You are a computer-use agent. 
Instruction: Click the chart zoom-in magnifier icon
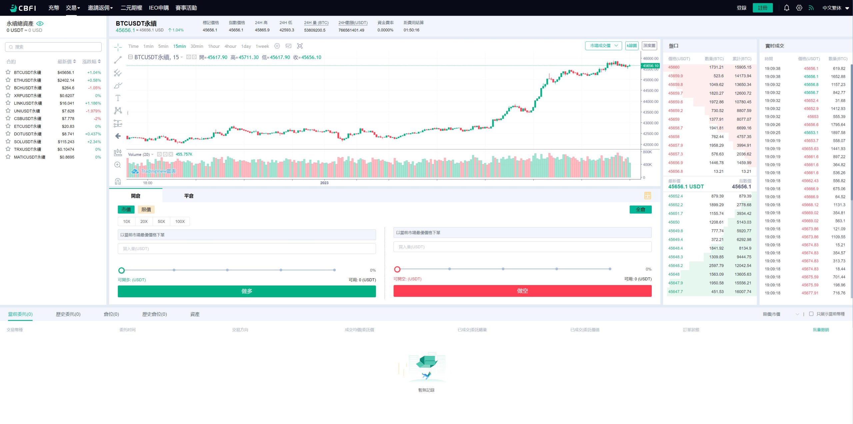(x=118, y=165)
